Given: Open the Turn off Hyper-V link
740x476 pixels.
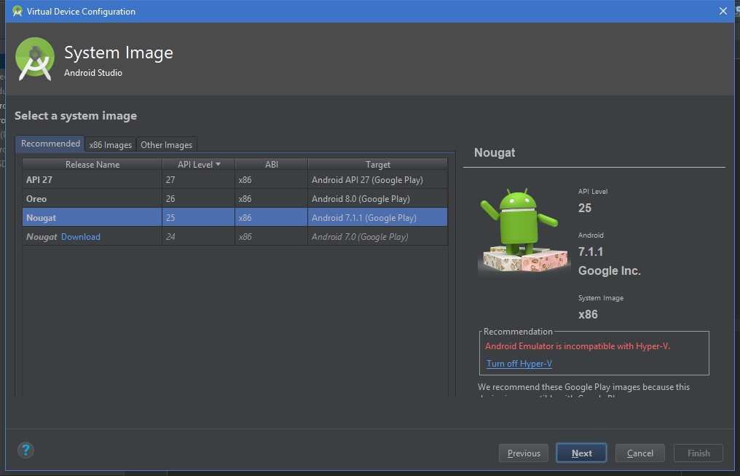Looking at the screenshot, I should [519, 363].
